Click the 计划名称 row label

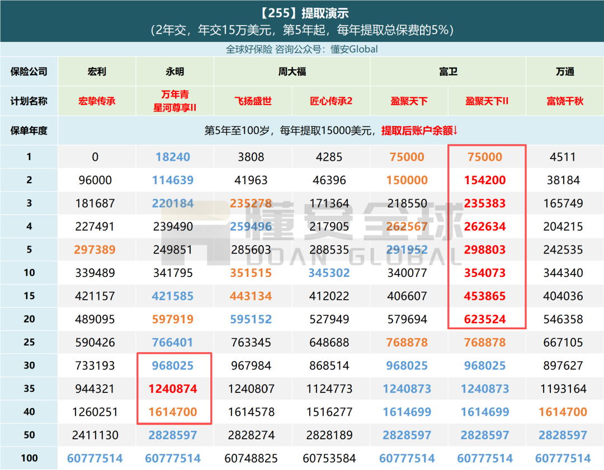tap(29, 101)
